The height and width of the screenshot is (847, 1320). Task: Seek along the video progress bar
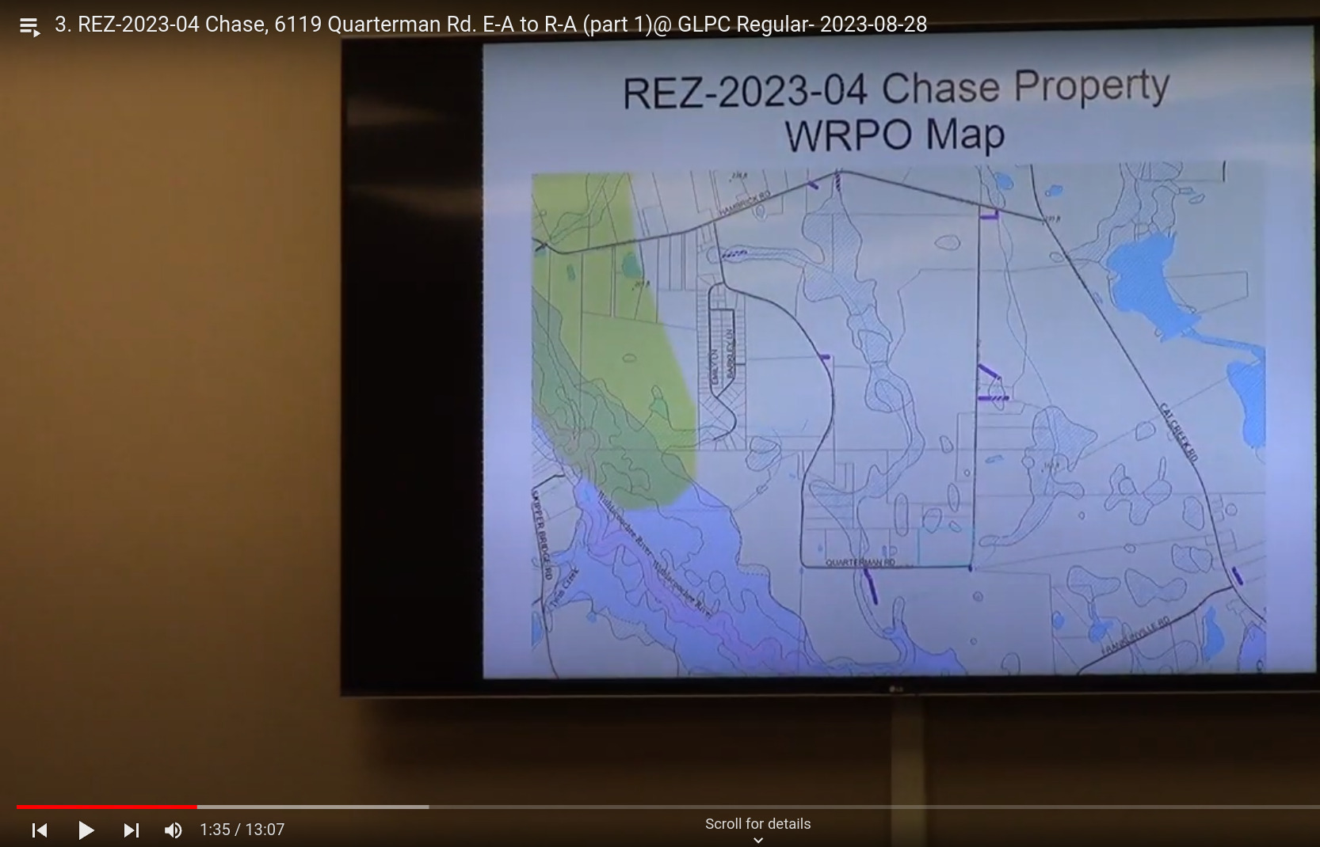click(x=668, y=807)
